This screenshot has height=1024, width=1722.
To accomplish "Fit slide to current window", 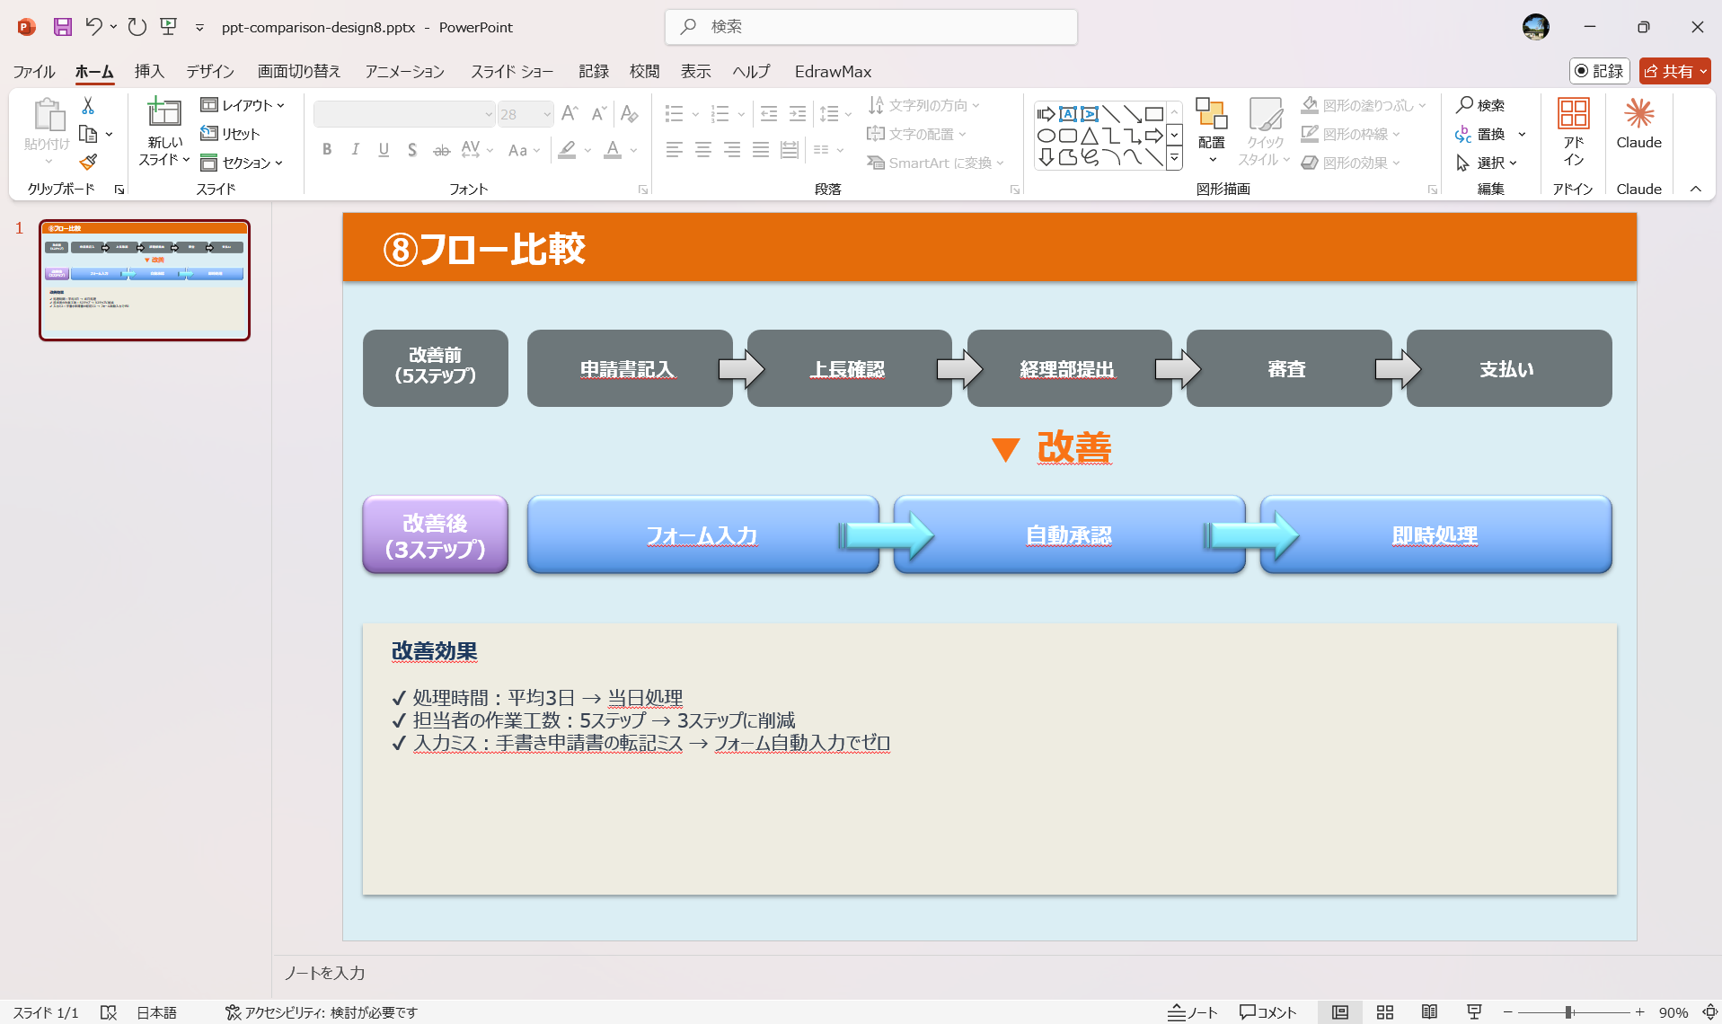I will click(x=1709, y=1012).
